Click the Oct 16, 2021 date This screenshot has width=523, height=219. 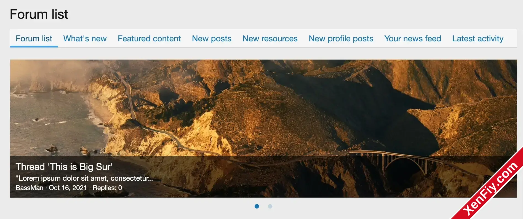(68, 188)
